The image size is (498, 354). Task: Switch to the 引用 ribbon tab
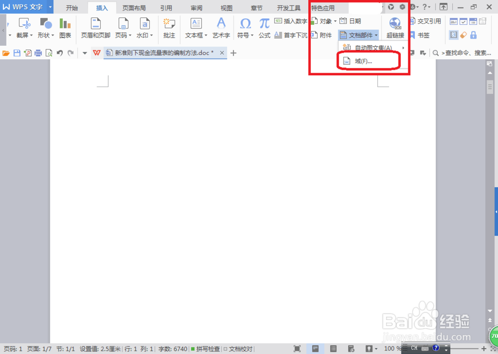[166, 8]
